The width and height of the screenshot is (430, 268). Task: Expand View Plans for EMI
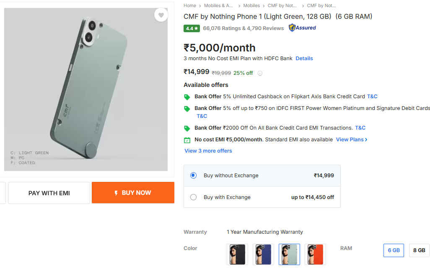tap(352, 140)
